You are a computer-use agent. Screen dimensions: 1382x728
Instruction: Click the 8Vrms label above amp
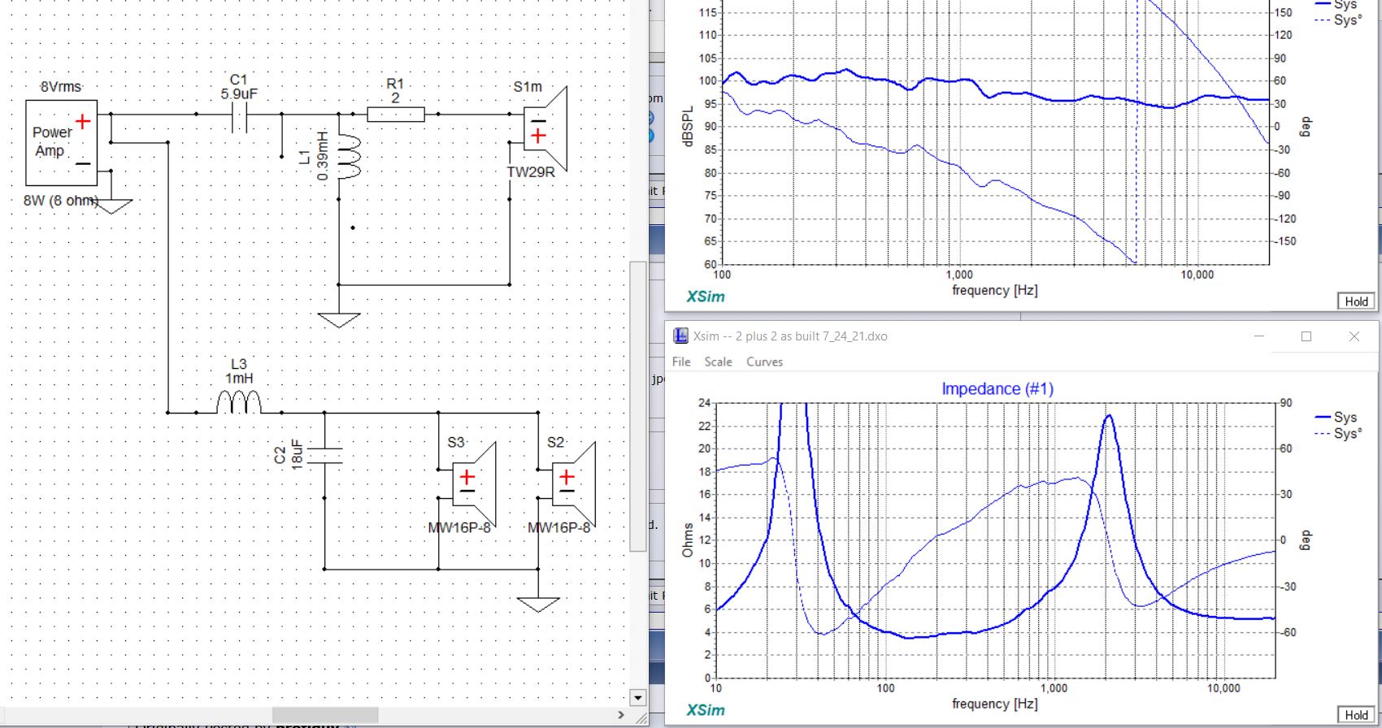(x=61, y=87)
